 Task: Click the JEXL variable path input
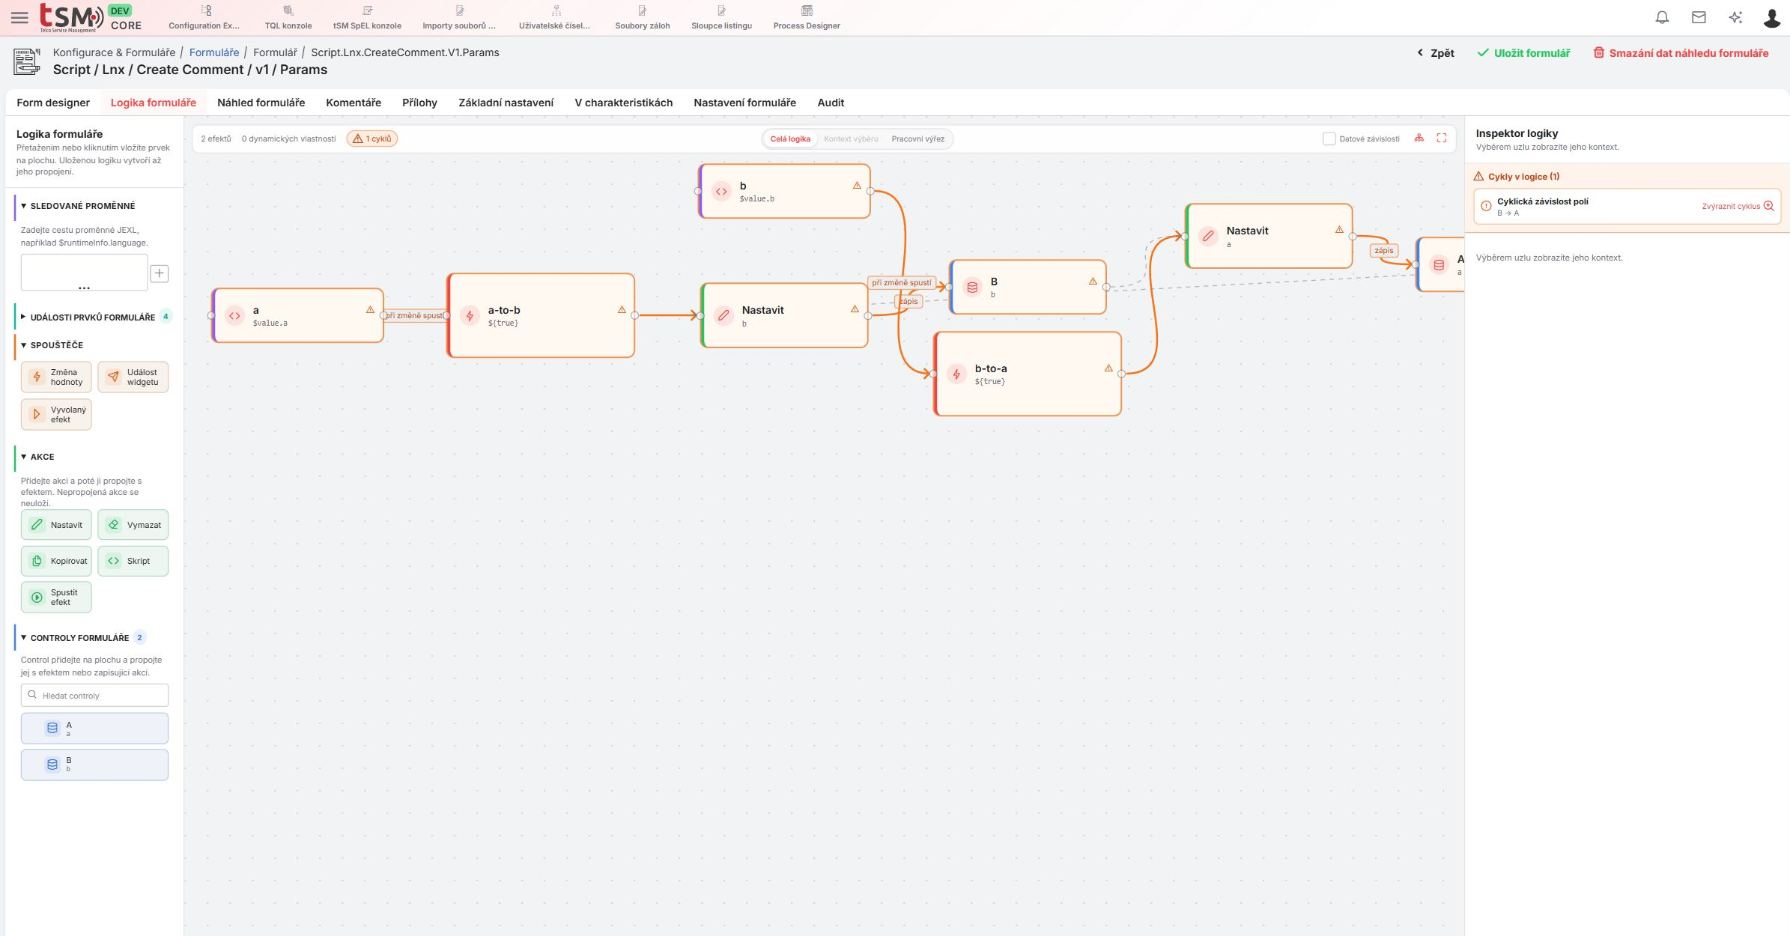(84, 273)
